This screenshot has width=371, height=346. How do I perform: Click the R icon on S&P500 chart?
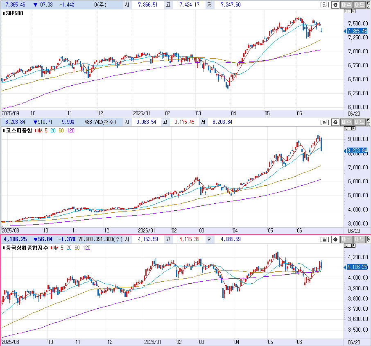(353, 11)
